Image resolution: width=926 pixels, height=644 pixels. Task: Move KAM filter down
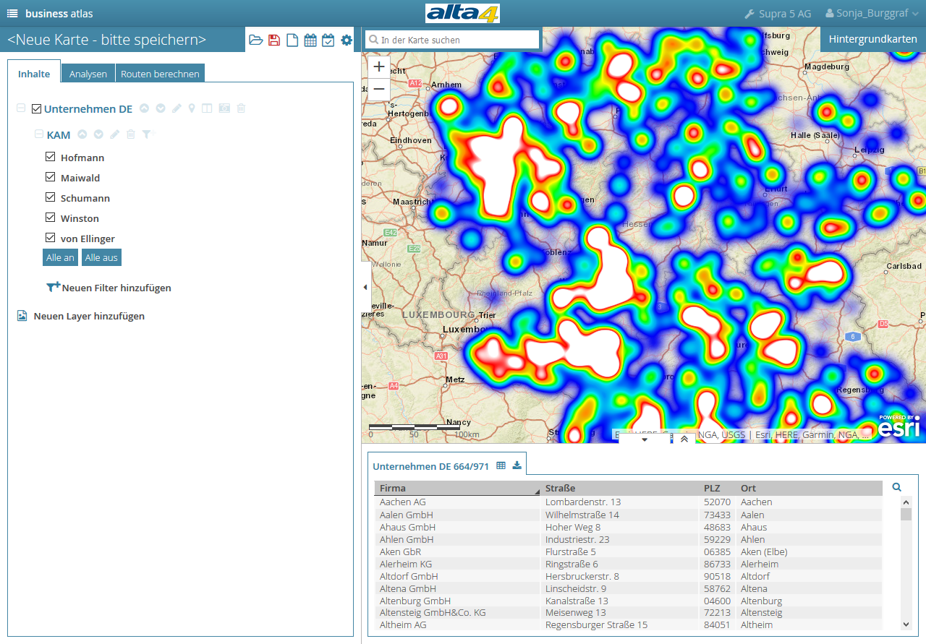point(98,134)
